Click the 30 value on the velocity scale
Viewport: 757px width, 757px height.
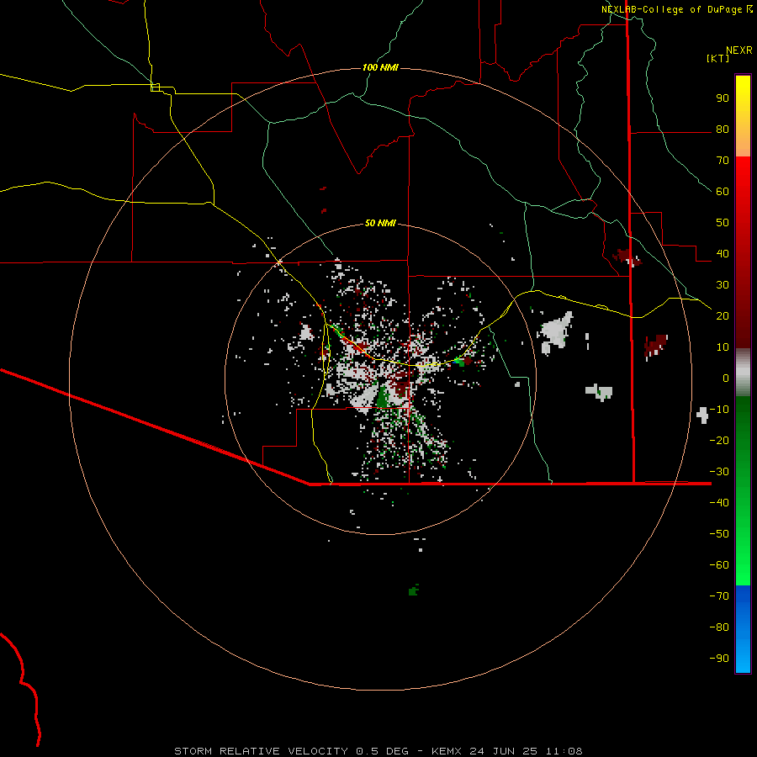point(723,285)
